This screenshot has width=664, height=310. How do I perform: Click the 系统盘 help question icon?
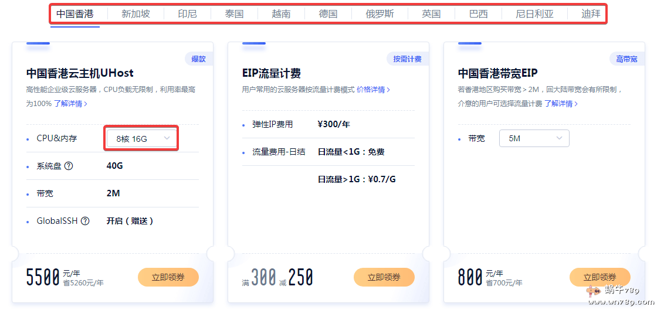point(69,166)
